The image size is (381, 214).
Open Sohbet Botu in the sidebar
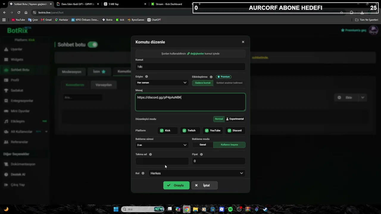[20, 70]
